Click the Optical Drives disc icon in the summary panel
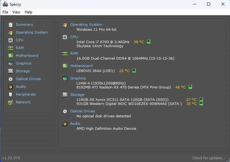Image resolution: width=230 pixels, height=162 pixels. coord(65,111)
